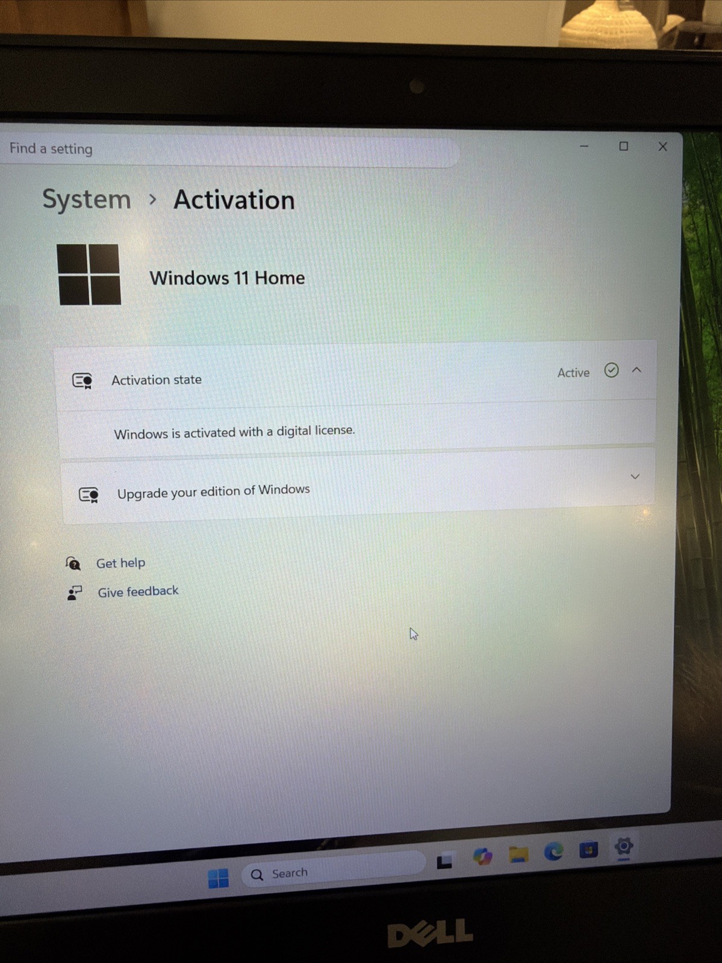722x963 pixels.
Task: Click the Find a setting search box
Action: [229, 149]
